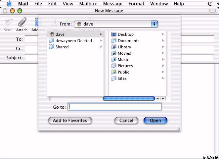Click the Send paper-plane icon
The height and width of the screenshot is (159, 219).
(x=8, y=22)
